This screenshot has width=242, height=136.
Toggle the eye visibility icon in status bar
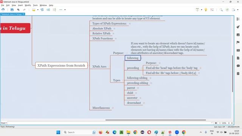(216, 123)
